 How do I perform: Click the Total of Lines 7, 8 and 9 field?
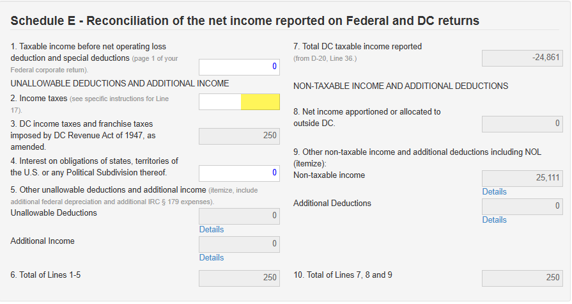point(522,278)
